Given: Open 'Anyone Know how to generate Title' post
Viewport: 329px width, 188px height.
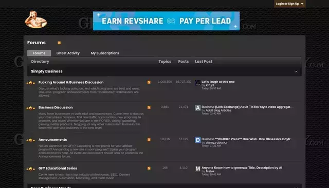Looking at the screenshot, I should pyautogui.click(x=242, y=167).
